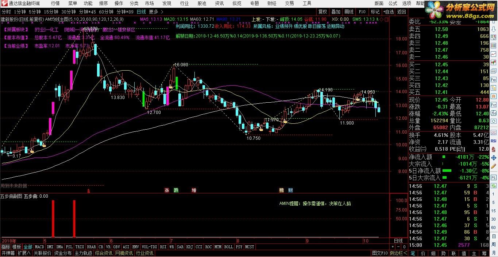Click the 标记 mark button
Viewport: 498px width, 257px height.
coord(375,12)
